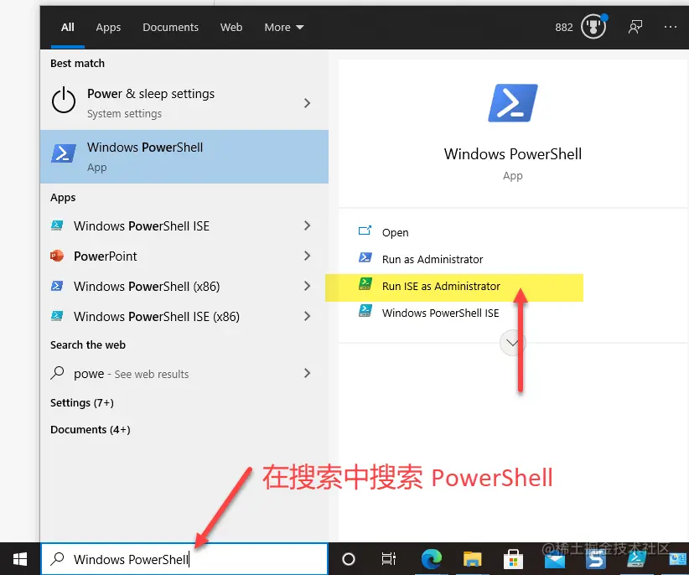Click Open to launch Windows PowerShell

click(x=395, y=232)
